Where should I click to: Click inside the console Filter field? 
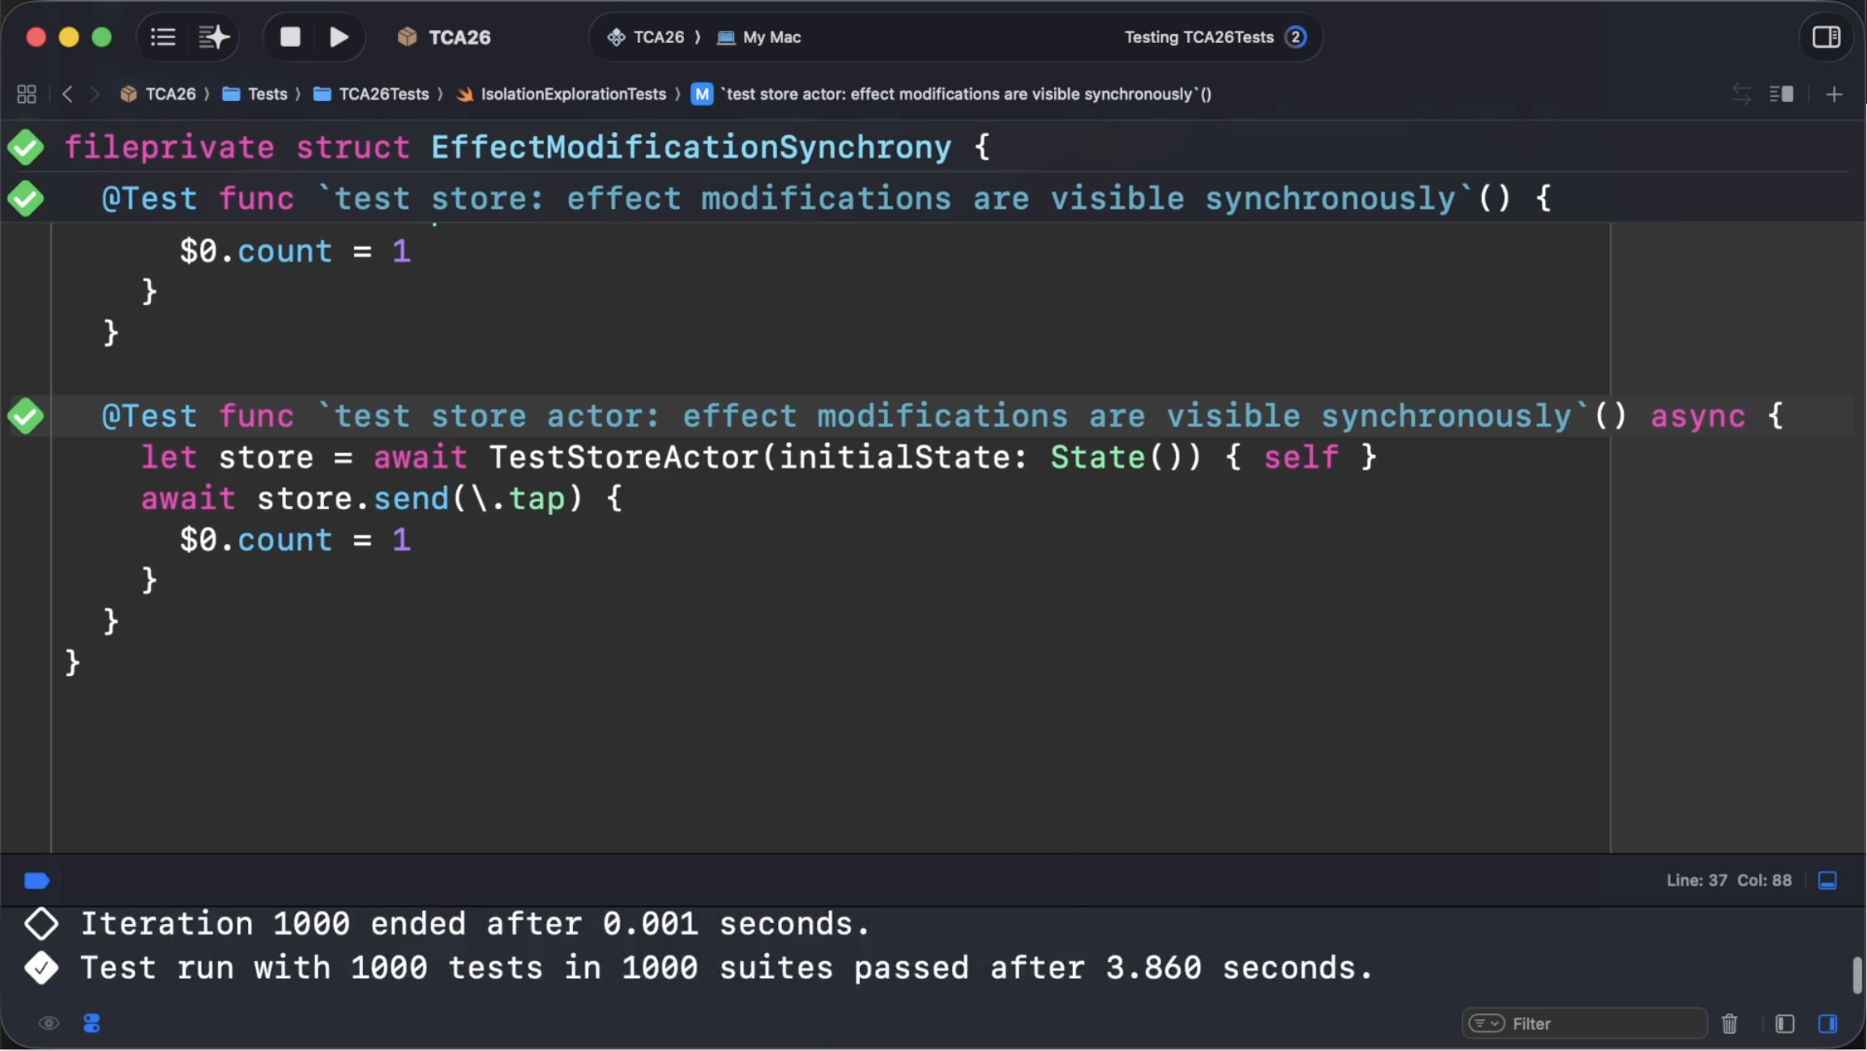(1588, 1023)
